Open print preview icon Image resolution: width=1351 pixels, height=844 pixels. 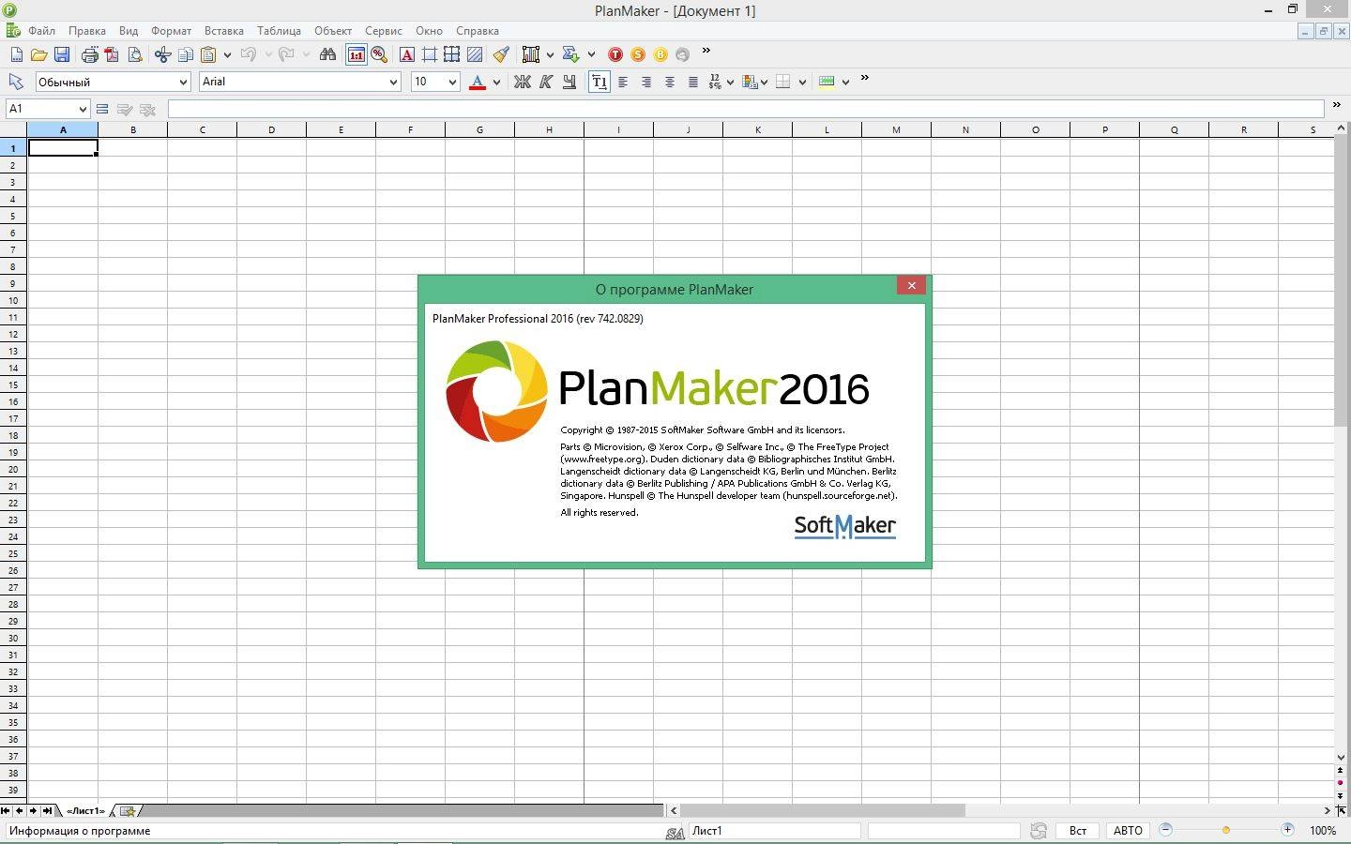tap(134, 54)
